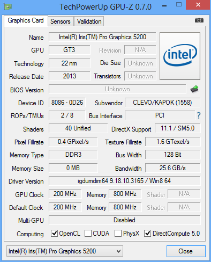Switch to the Sensors tab
Image resolution: width=211 pixels, height=262 pixels.
click(61, 21)
